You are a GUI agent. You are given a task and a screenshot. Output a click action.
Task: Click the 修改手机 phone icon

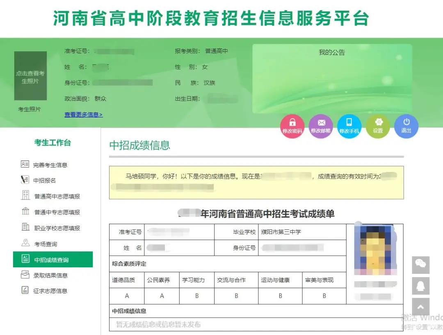[349, 126]
